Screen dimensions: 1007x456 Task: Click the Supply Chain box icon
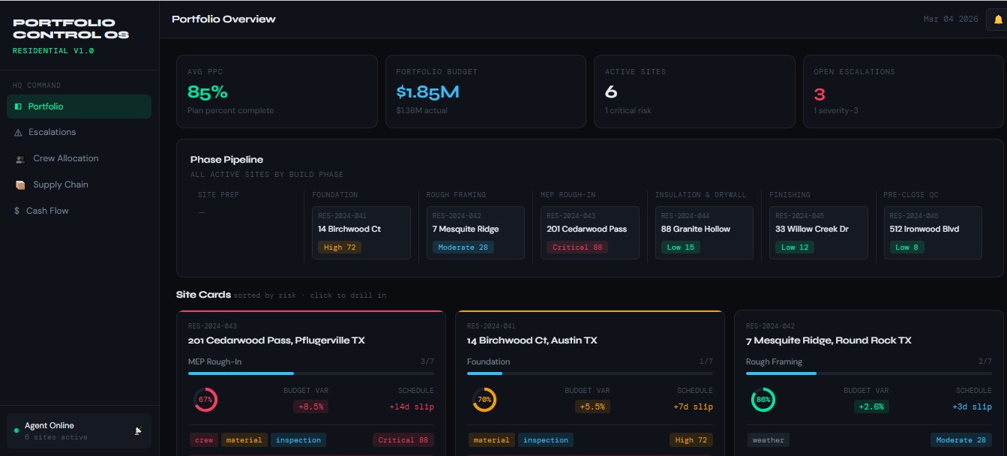point(20,185)
